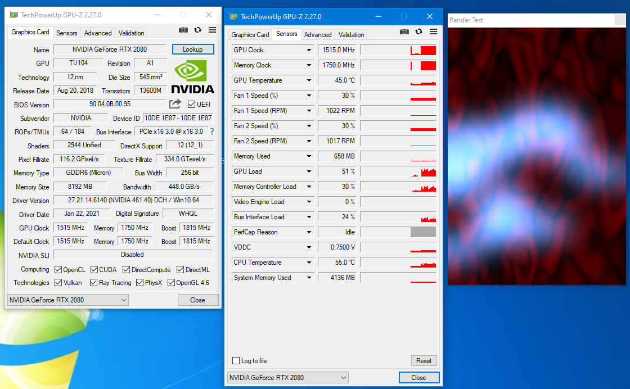Viewport: 630px width, 389px height.
Task: Open VDDC sensor dropdown
Action: [x=309, y=247]
